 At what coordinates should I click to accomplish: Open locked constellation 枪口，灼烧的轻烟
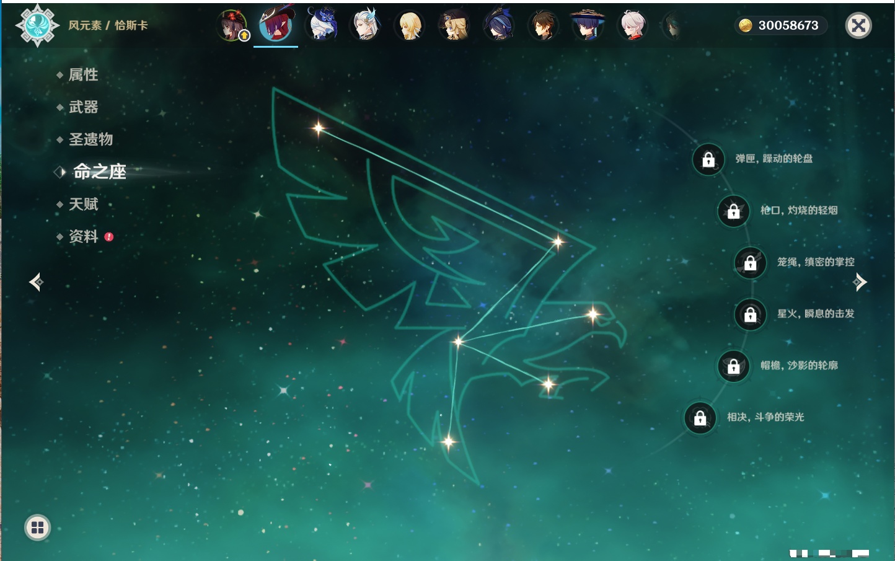[734, 211]
